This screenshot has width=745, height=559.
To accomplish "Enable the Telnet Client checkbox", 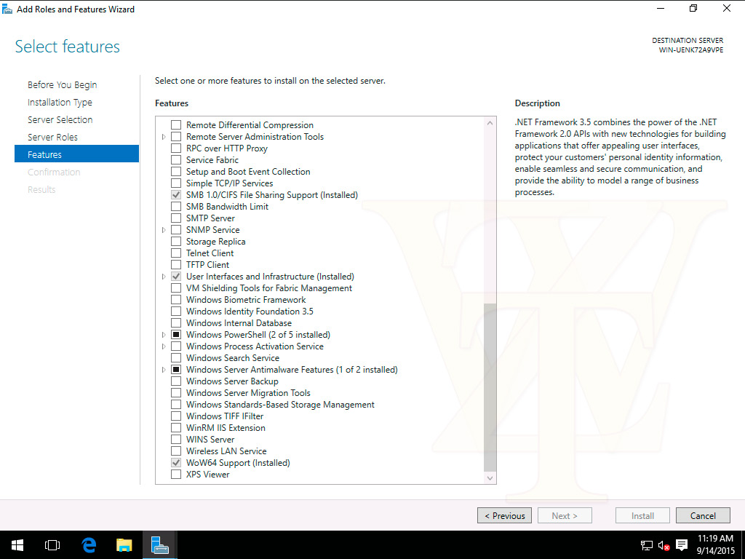I will tap(176, 253).
